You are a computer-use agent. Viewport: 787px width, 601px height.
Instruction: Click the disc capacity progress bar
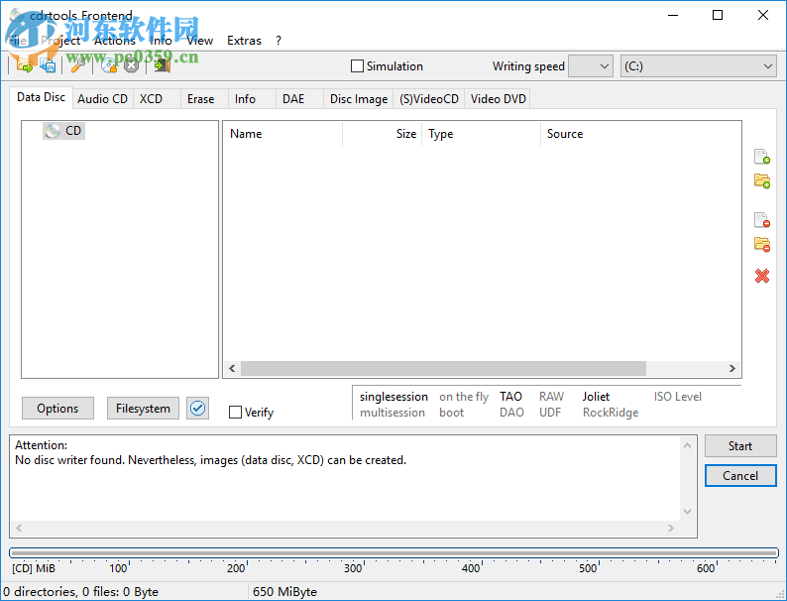(394, 552)
